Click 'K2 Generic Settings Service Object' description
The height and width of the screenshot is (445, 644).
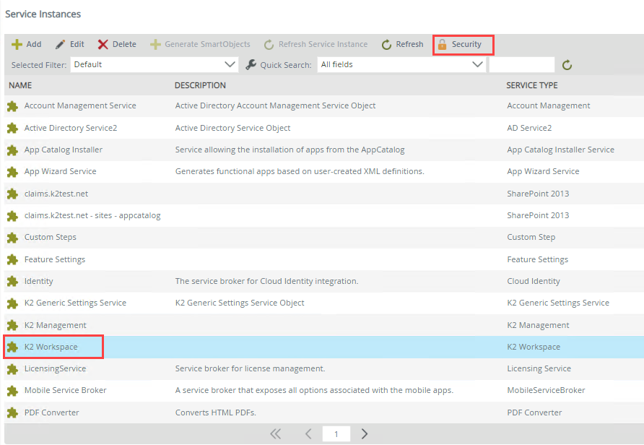point(240,303)
